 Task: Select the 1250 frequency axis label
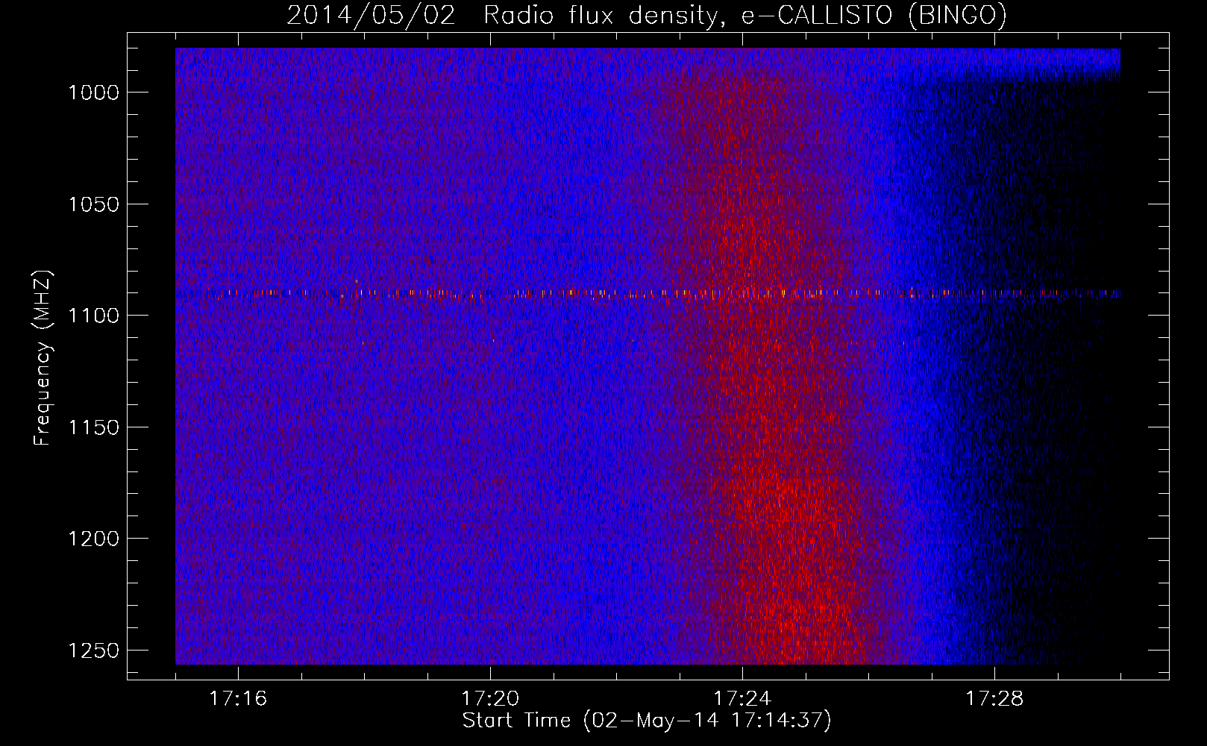click(x=93, y=651)
